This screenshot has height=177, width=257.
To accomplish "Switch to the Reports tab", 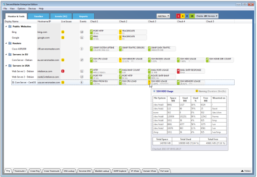I will (x=83, y=16).
